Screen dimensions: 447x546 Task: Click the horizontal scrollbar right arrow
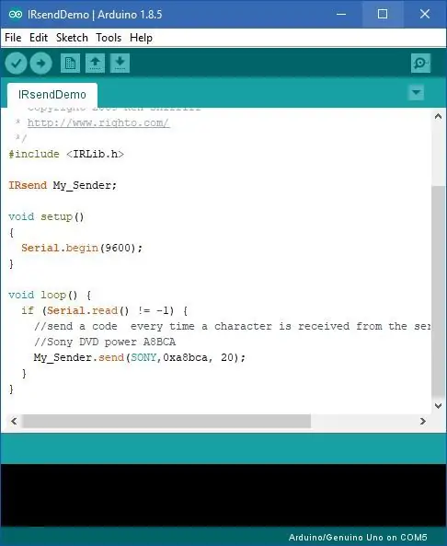coord(423,422)
